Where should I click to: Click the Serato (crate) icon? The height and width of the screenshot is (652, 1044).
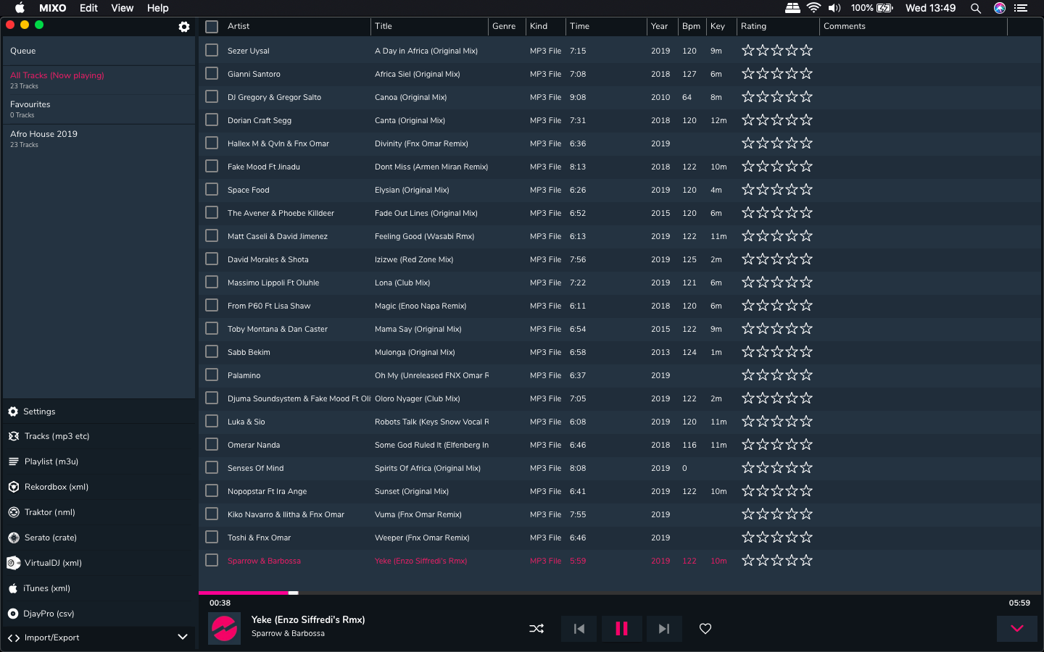14,538
